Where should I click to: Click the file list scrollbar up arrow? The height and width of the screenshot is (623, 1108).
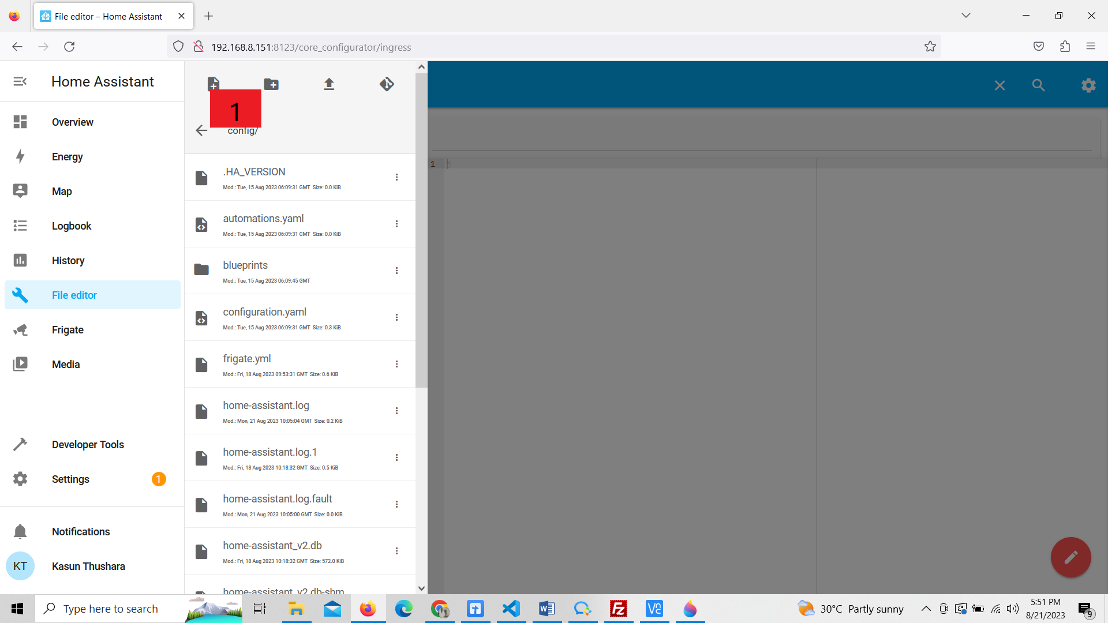pos(421,67)
